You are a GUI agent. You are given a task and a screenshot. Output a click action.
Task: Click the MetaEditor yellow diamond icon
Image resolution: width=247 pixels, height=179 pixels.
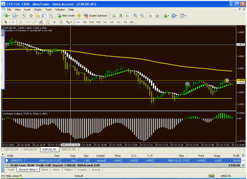coord(79,15)
